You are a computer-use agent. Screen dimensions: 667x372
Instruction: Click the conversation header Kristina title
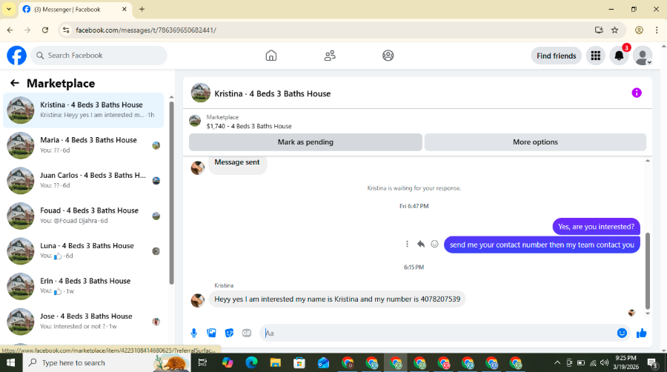272,93
